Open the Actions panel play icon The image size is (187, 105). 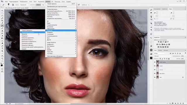tap(151, 13)
